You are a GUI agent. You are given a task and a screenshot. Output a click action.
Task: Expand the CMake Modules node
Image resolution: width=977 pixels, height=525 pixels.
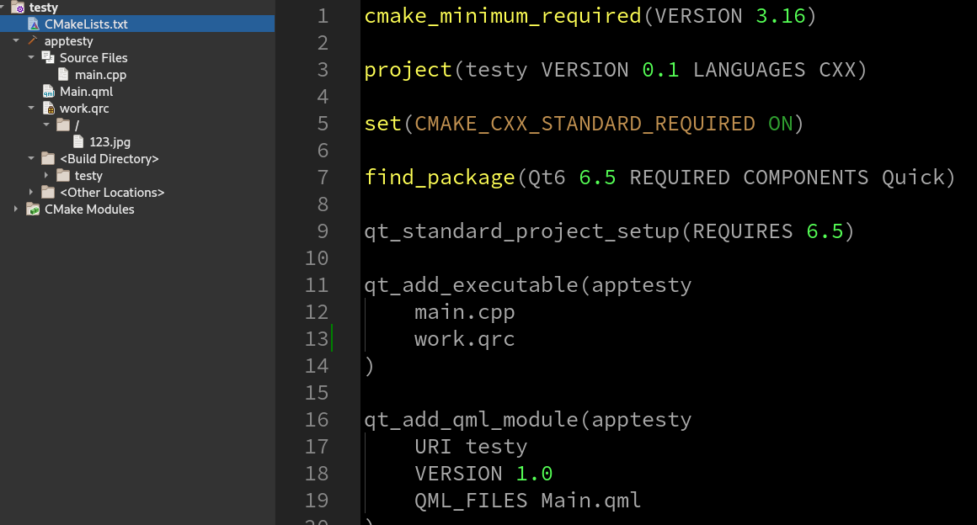16,209
